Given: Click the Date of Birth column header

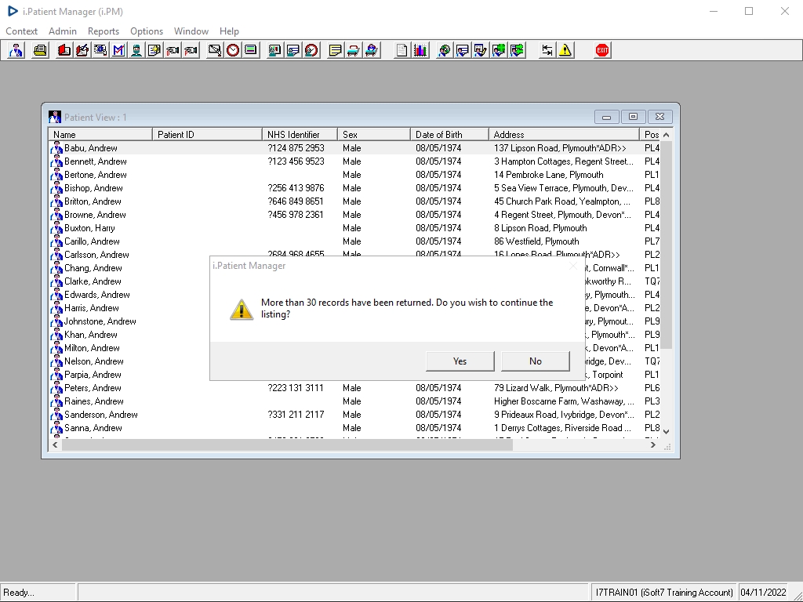Looking at the screenshot, I should [x=449, y=135].
